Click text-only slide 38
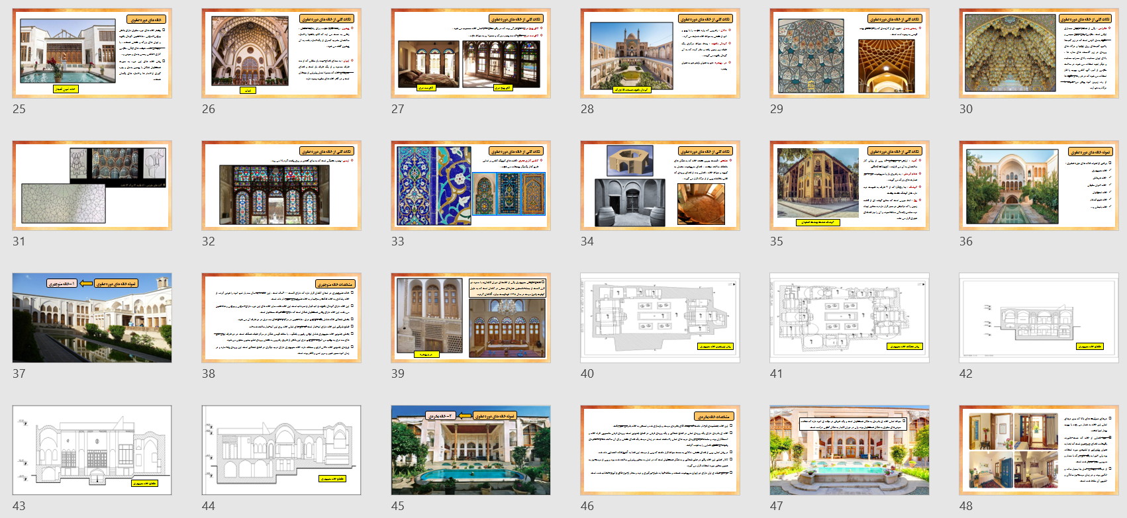The image size is (1127, 518). [281, 318]
